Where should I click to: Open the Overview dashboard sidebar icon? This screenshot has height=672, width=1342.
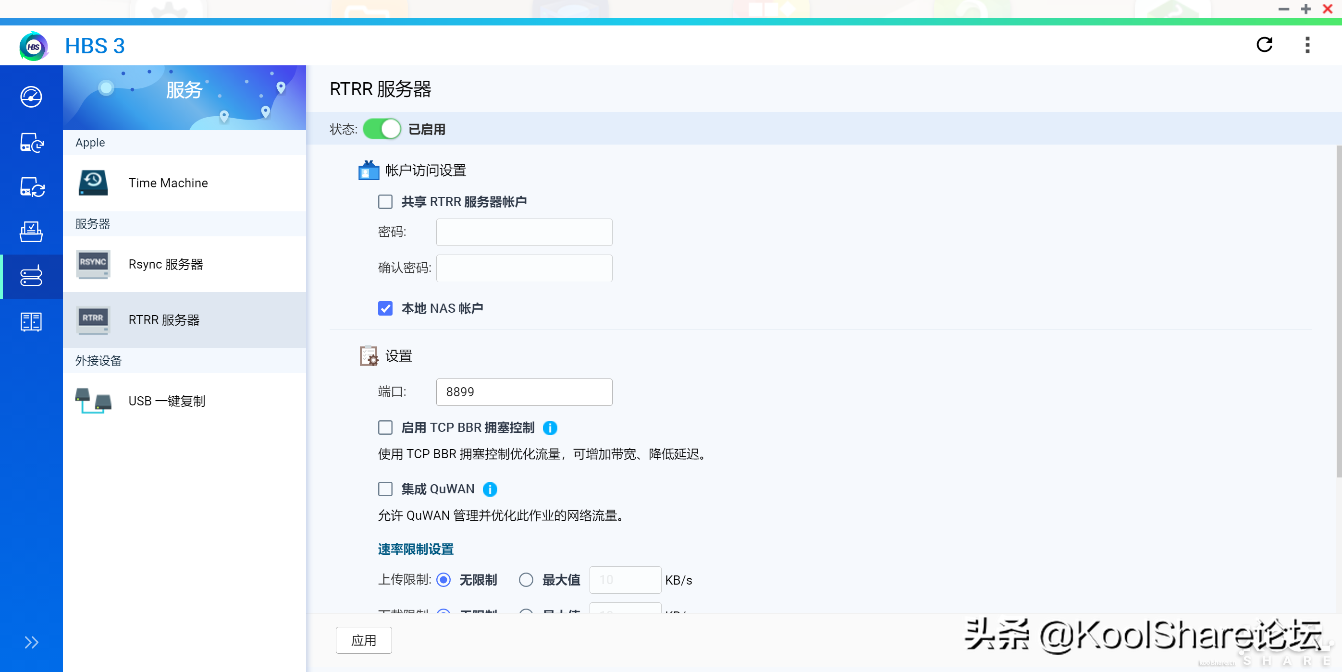coord(31,97)
